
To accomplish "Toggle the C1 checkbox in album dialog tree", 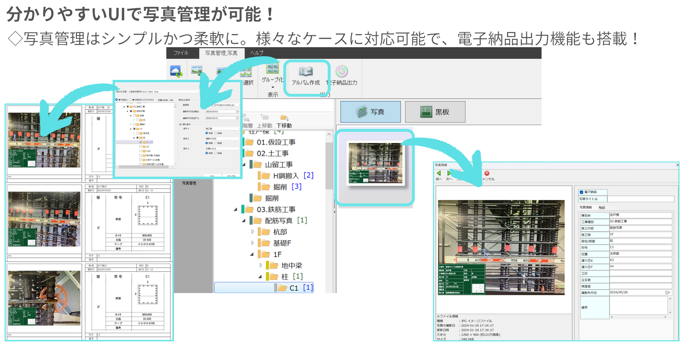I will (141, 142).
